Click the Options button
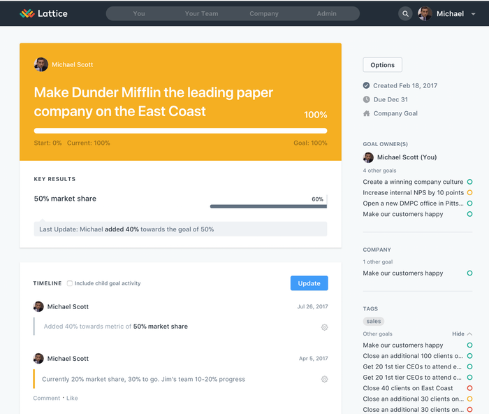Viewport: 489px width, 414px height. (x=382, y=65)
